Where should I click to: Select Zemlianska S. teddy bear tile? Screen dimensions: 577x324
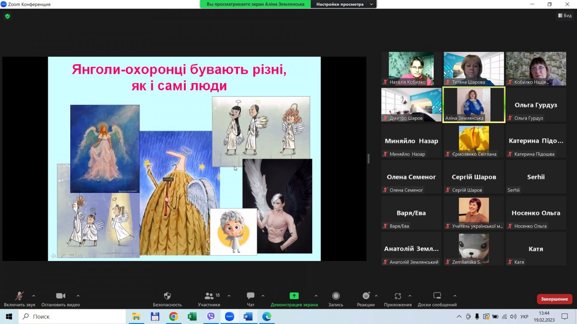pyautogui.click(x=474, y=248)
